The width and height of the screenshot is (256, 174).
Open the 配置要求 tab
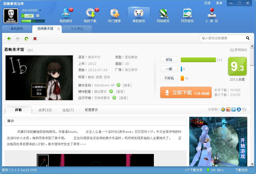pos(91,110)
